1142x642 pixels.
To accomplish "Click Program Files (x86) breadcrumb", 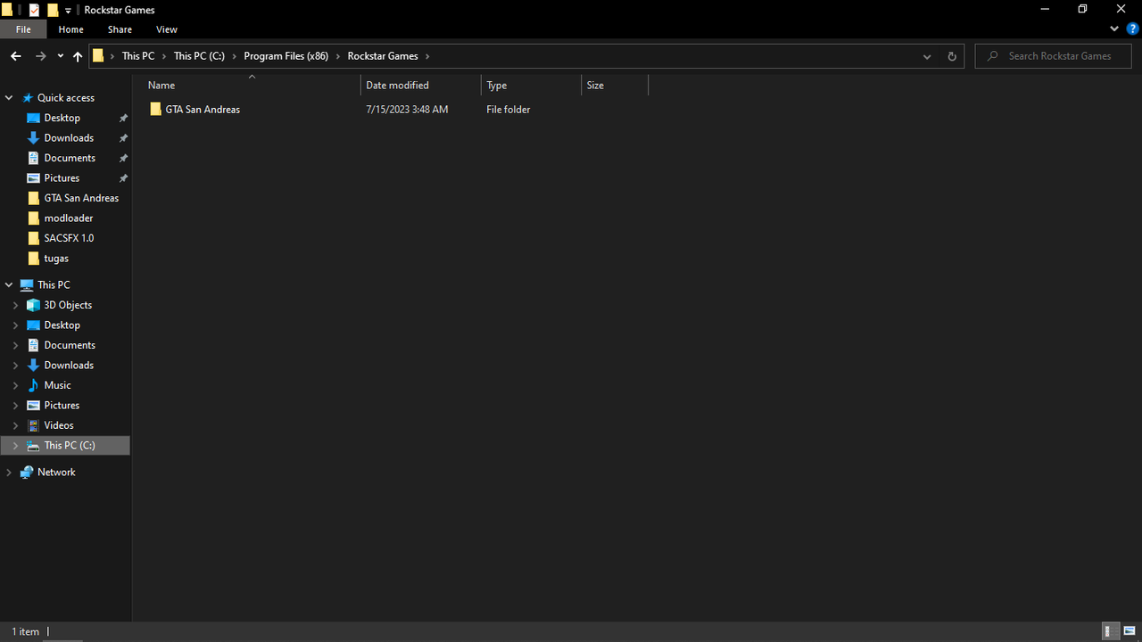I will coord(286,55).
